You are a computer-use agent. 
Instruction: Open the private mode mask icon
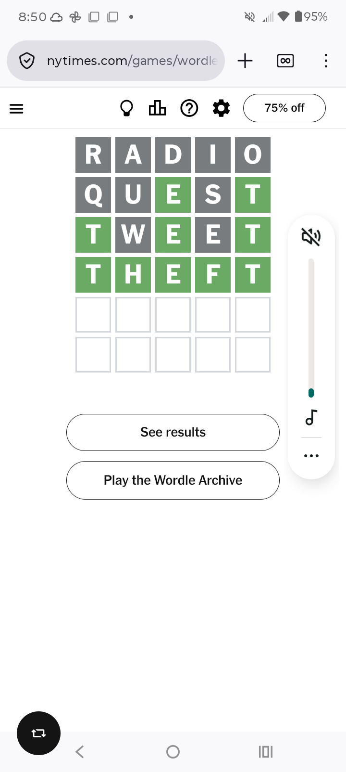point(285,61)
